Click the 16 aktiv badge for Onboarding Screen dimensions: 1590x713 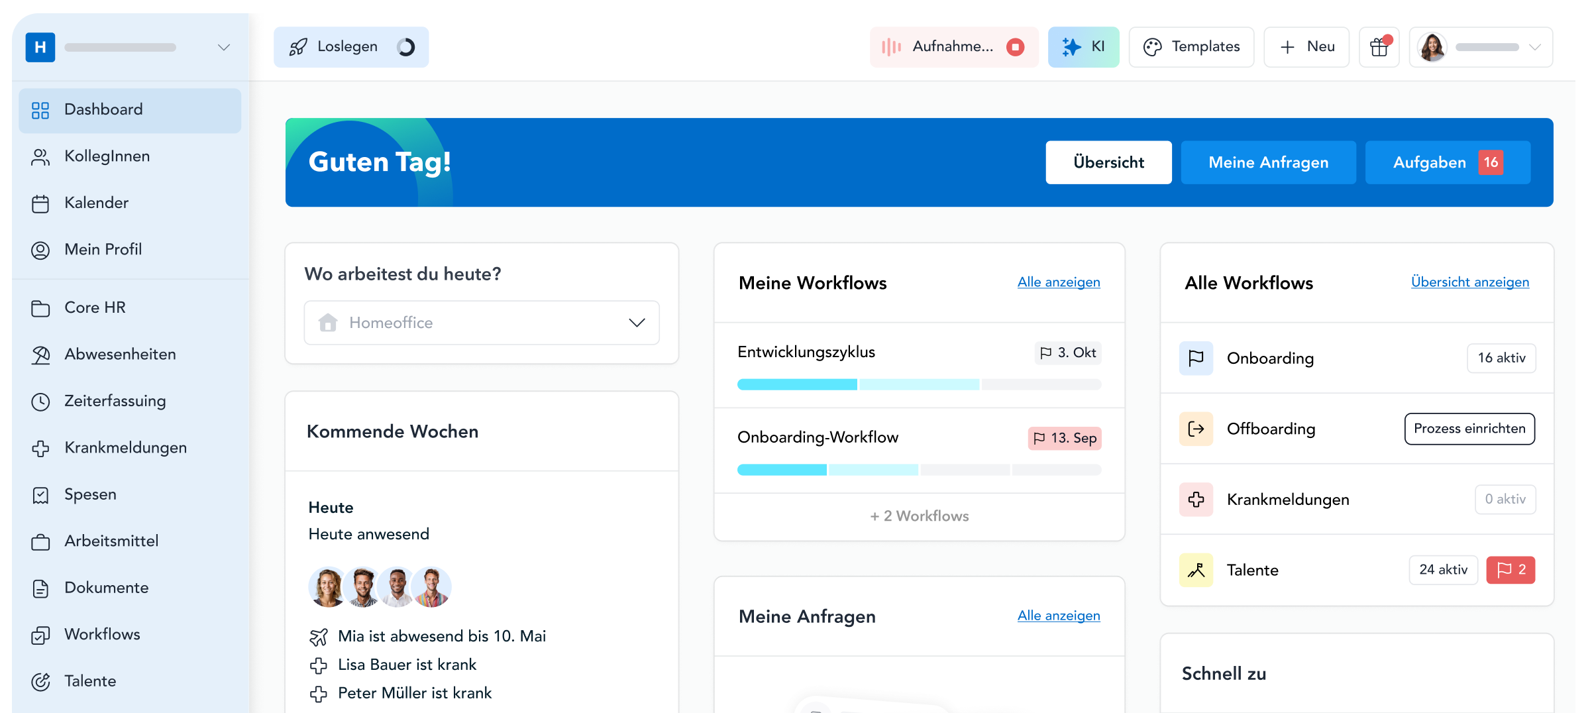1501,358
